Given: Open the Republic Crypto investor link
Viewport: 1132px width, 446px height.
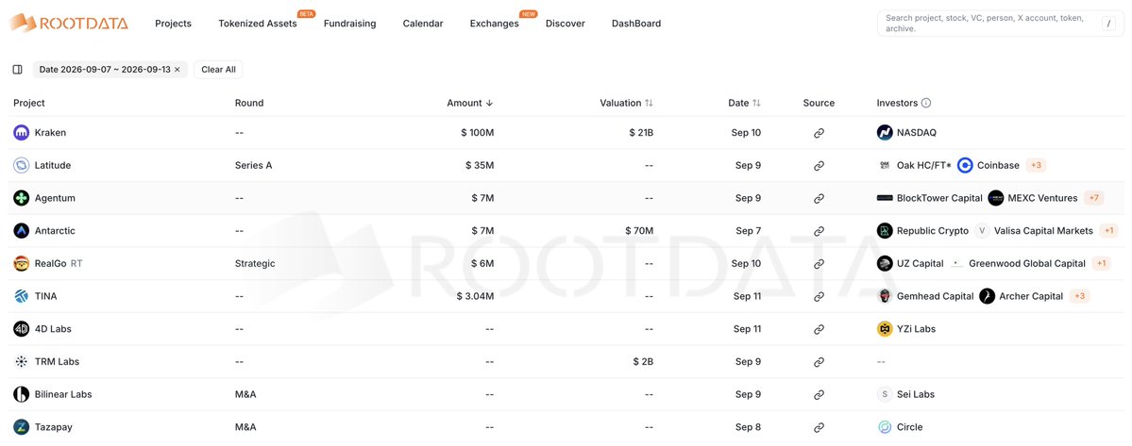Looking at the screenshot, I should coord(933,231).
